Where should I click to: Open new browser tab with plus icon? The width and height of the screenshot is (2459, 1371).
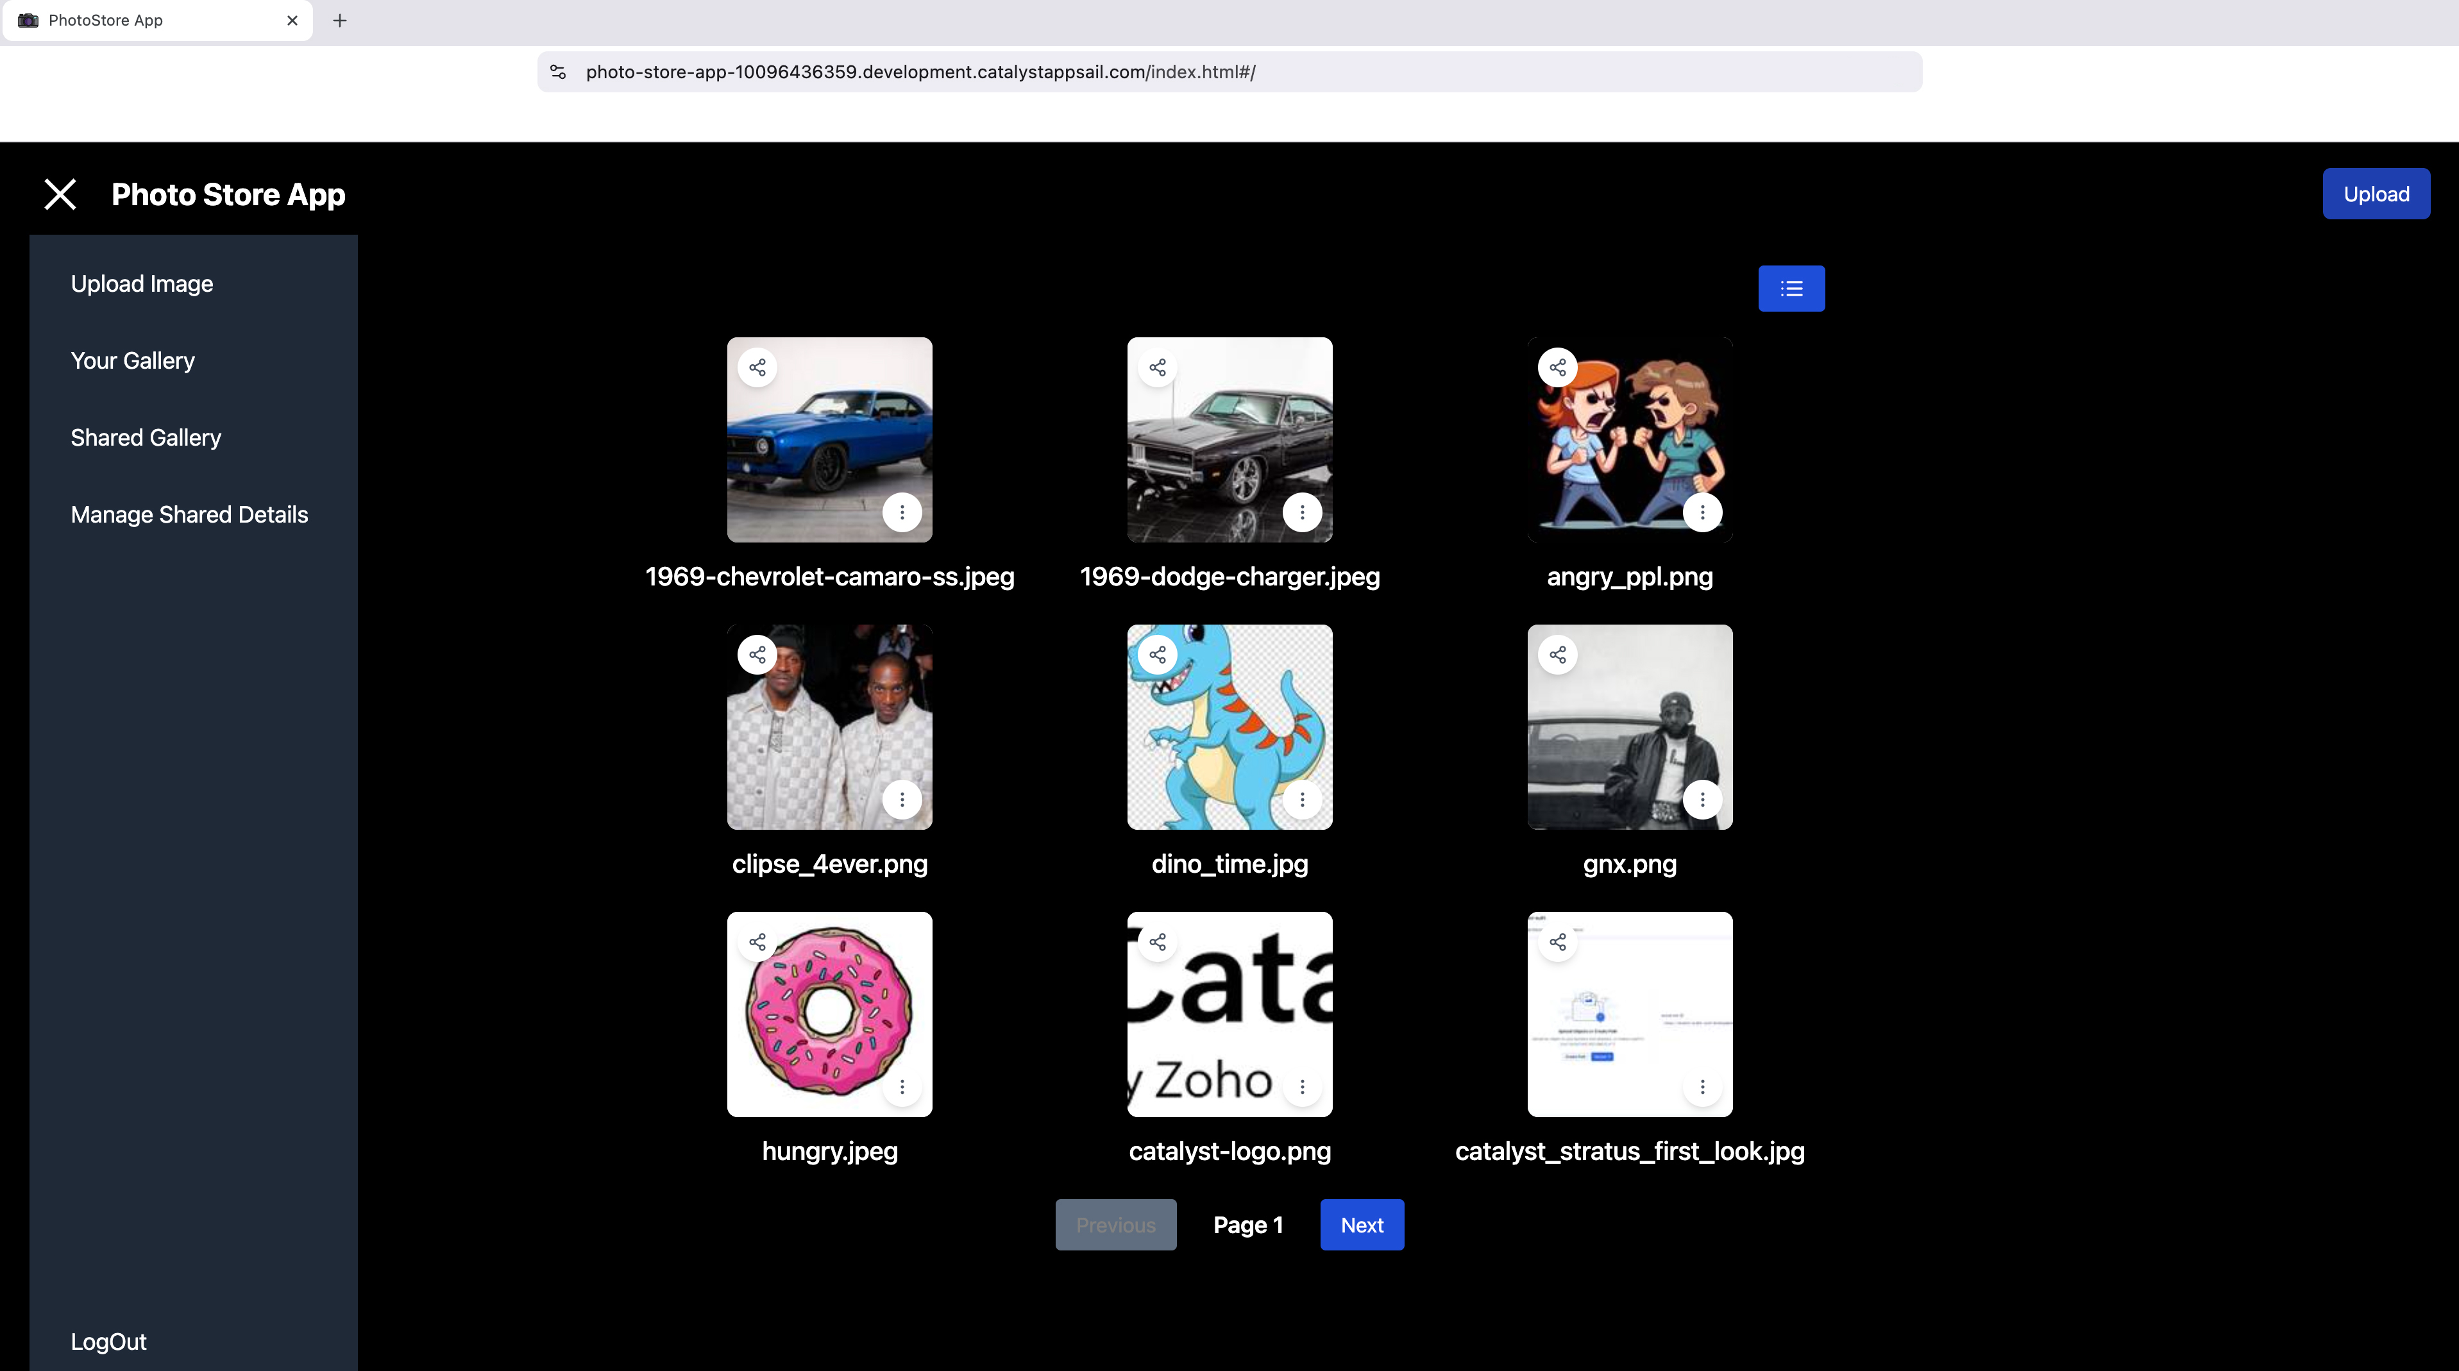(x=340, y=20)
